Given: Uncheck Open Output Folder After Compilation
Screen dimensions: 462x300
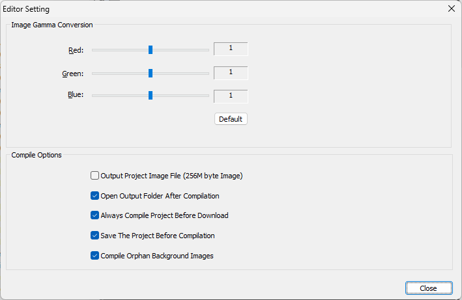Looking at the screenshot, I should [x=95, y=196].
